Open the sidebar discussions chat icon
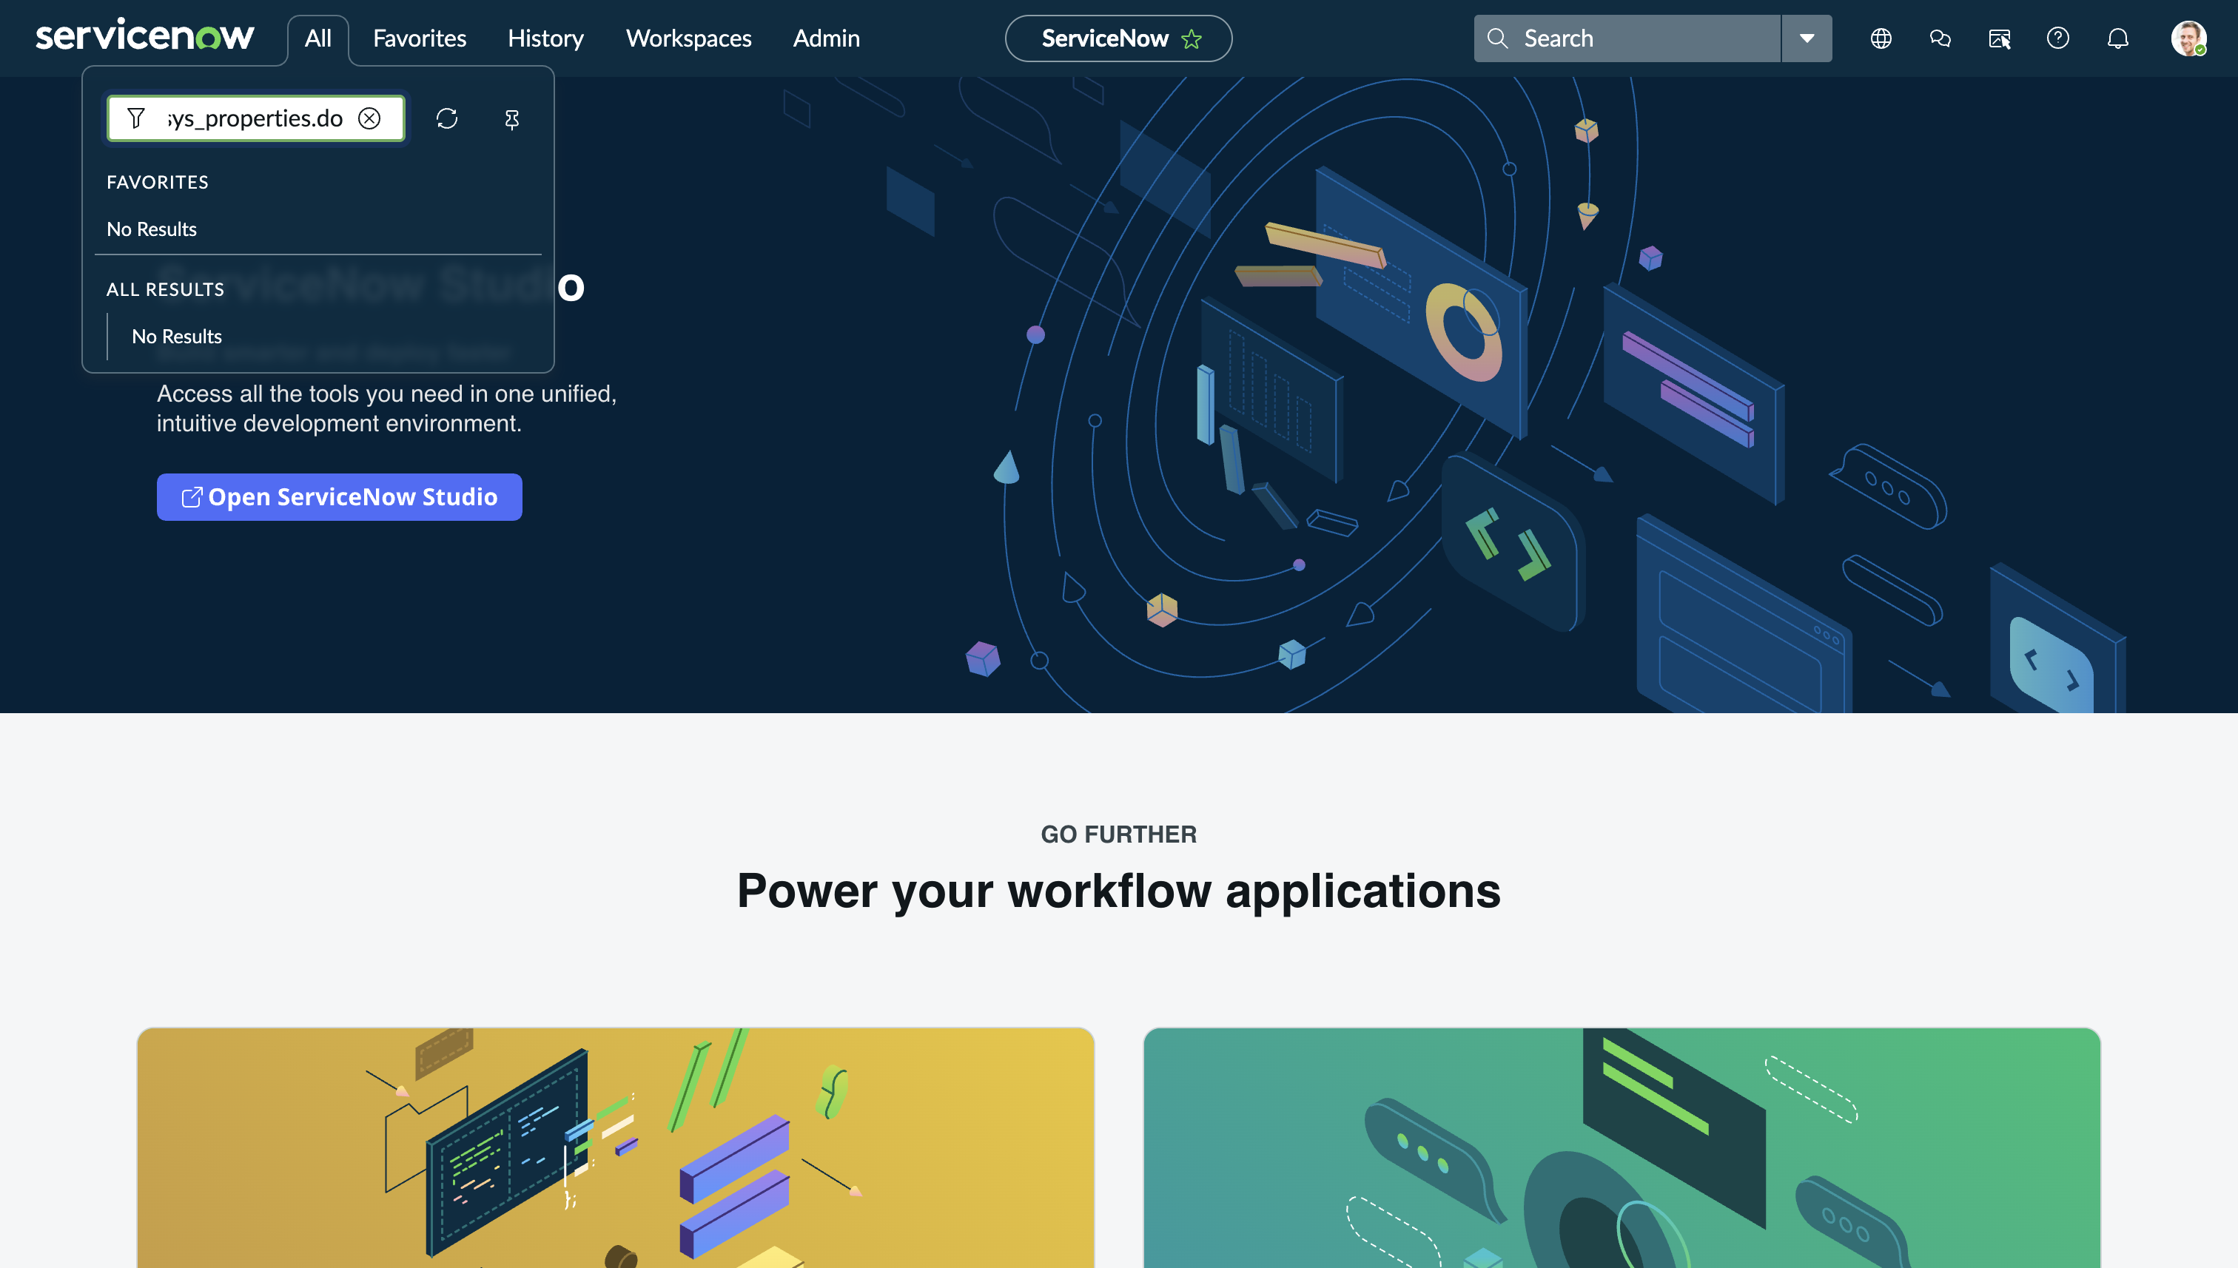This screenshot has width=2238, height=1268. pyautogui.click(x=1940, y=38)
